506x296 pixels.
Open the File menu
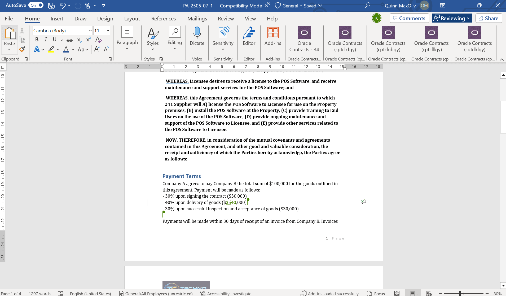pyautogui.click(x=9, y=19)
